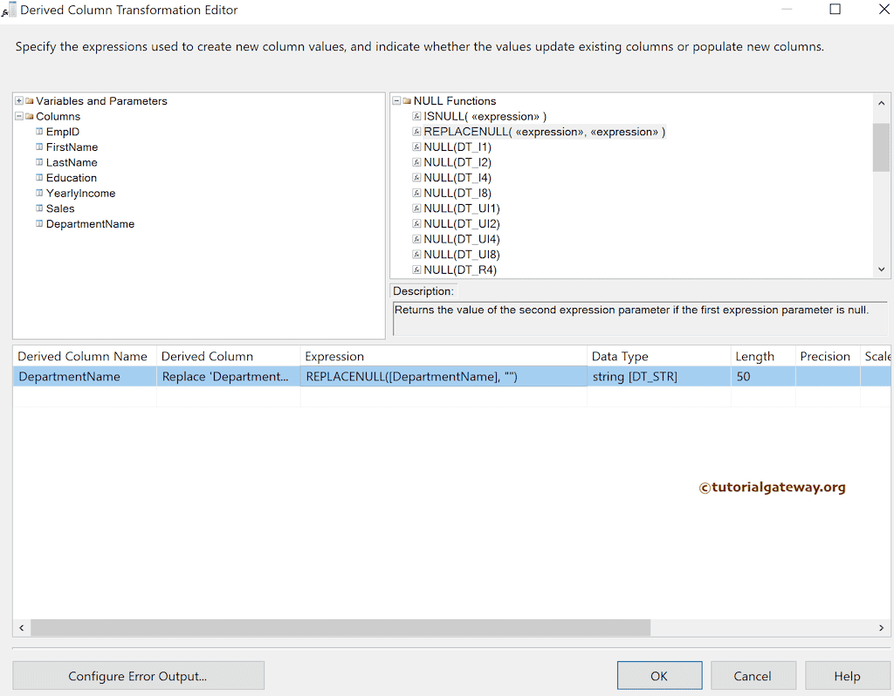Click the functions list scroll-down arrow
Viewport: 894px width, 696px height.
[881, 270]
